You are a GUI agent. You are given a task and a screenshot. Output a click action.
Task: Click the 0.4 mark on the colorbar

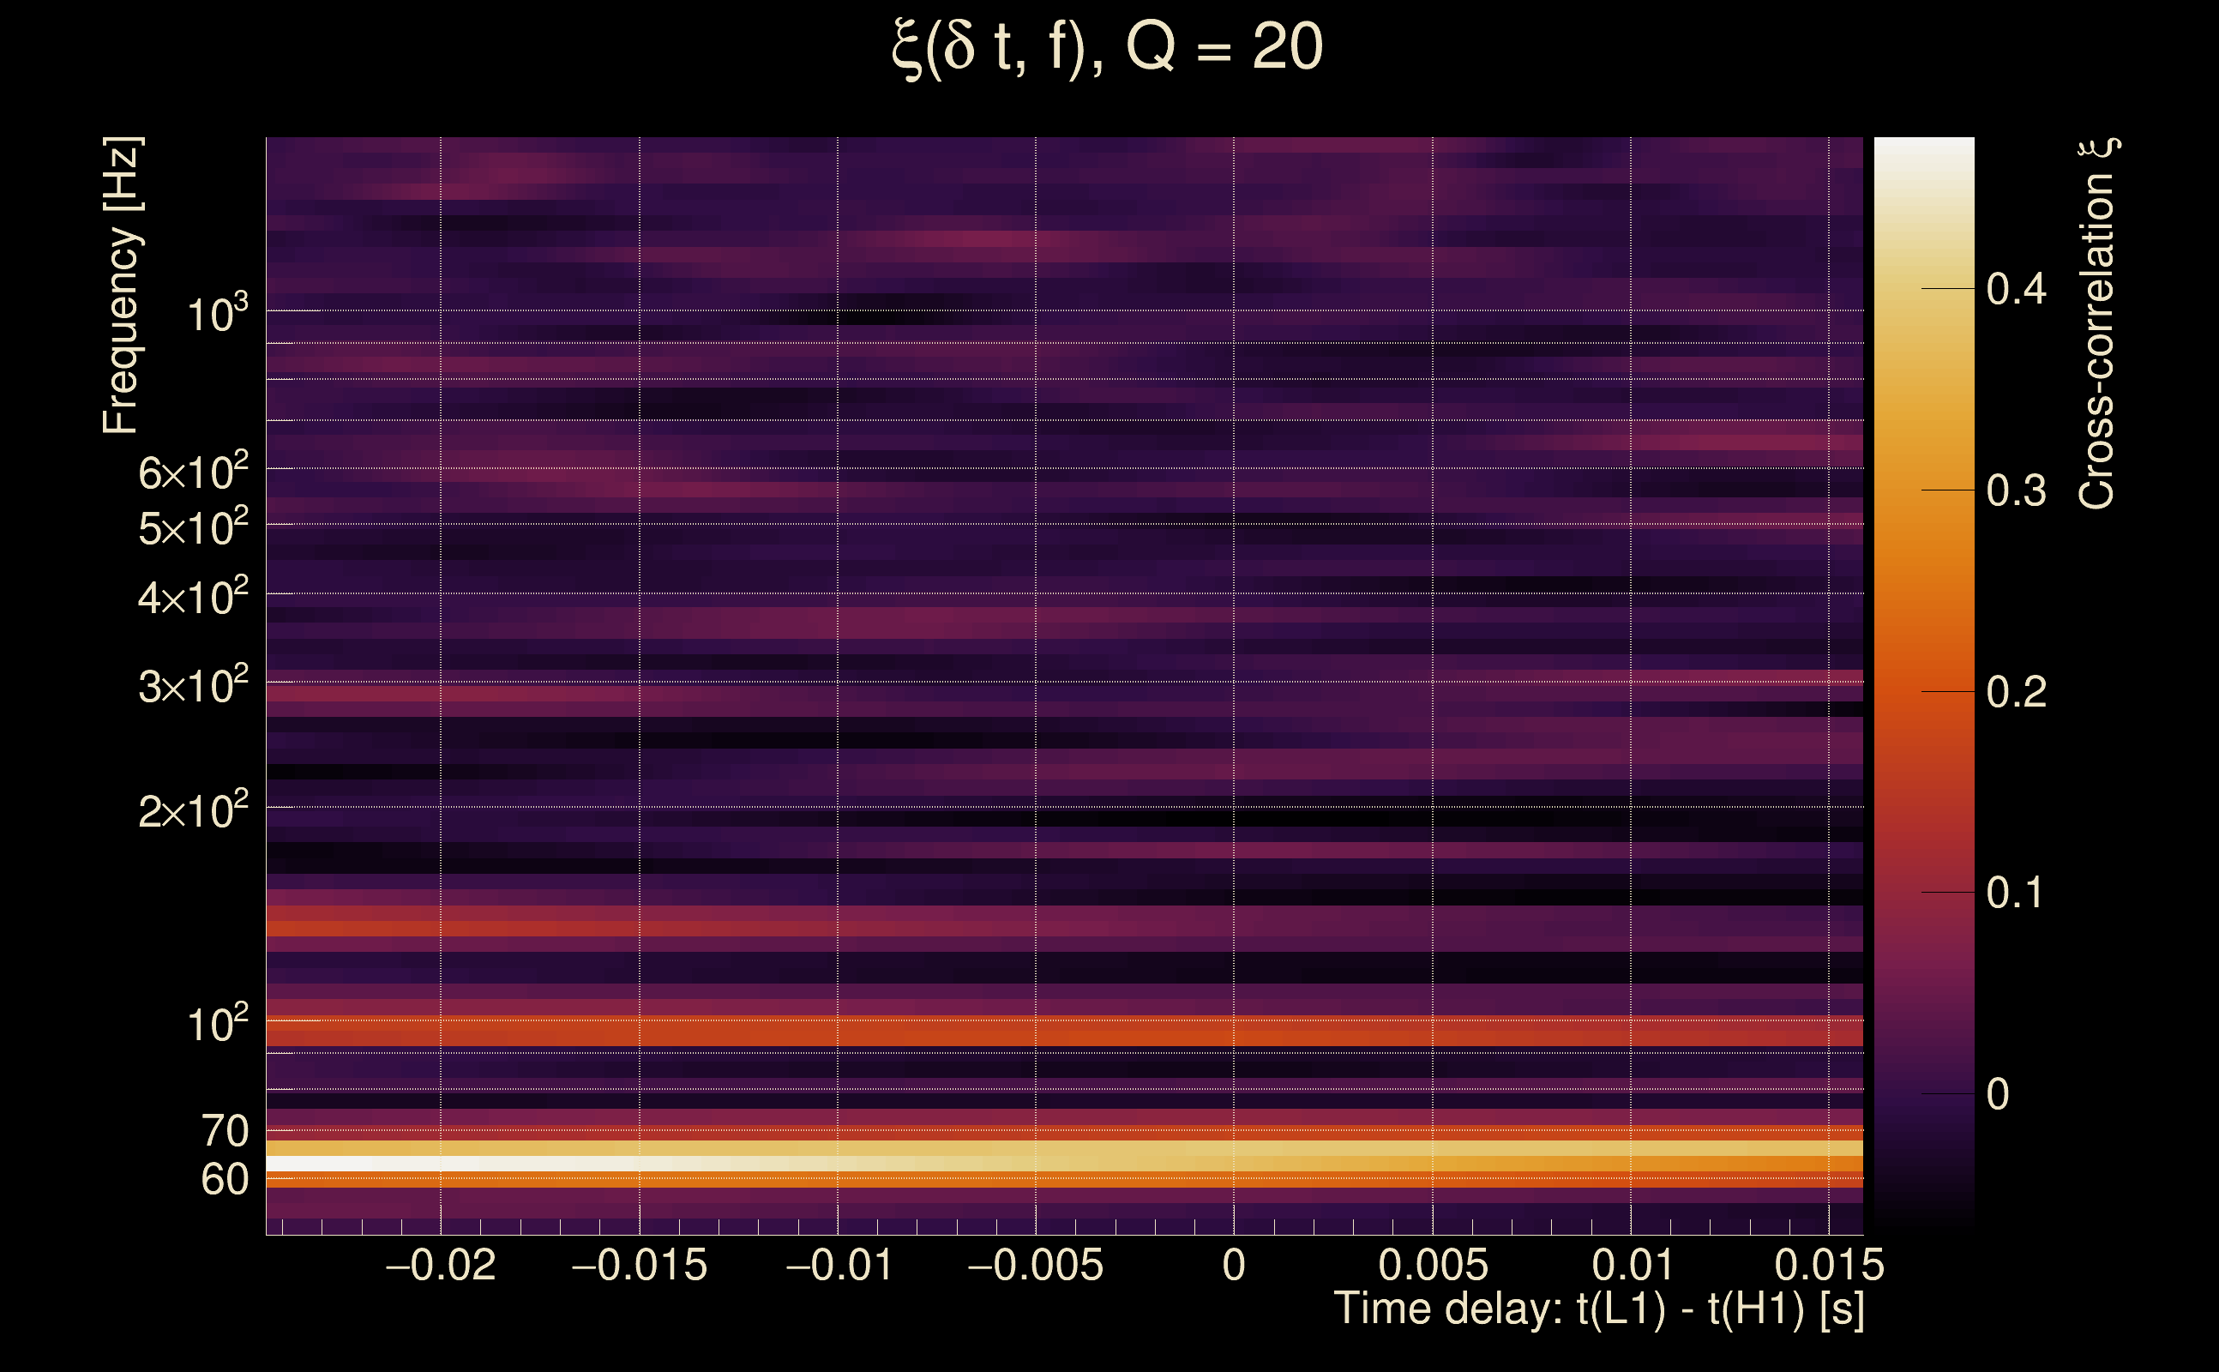coord(2016,290)
